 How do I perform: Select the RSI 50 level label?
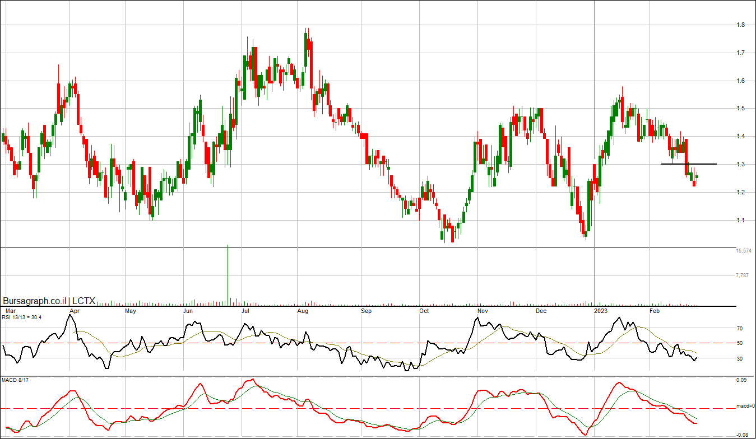click(740, 343)
